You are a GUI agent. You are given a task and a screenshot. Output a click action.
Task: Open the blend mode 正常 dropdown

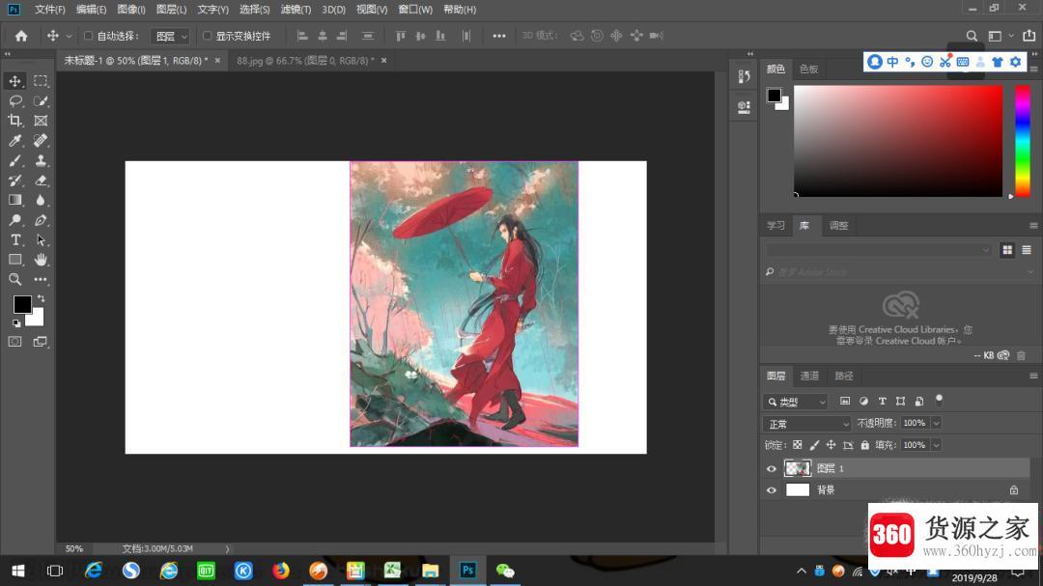pos(806,424)
